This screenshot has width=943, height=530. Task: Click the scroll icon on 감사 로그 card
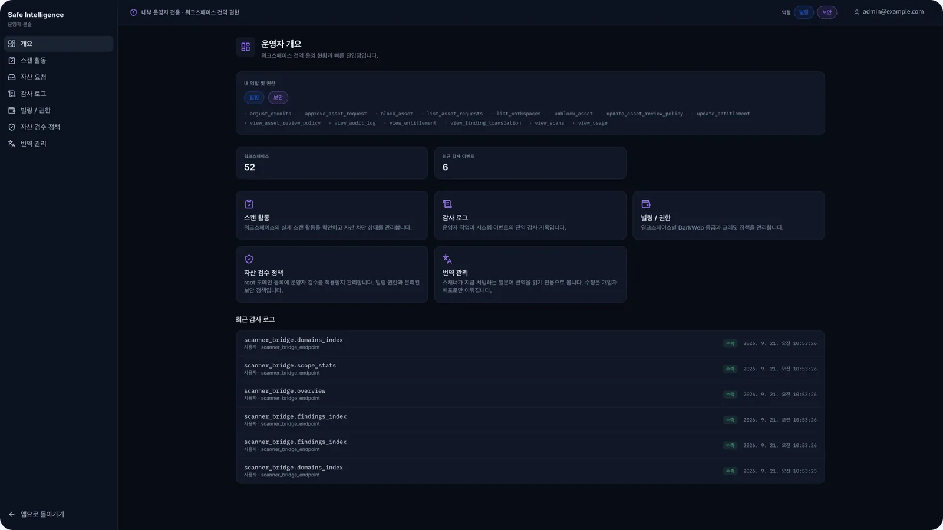coord(447,204)
